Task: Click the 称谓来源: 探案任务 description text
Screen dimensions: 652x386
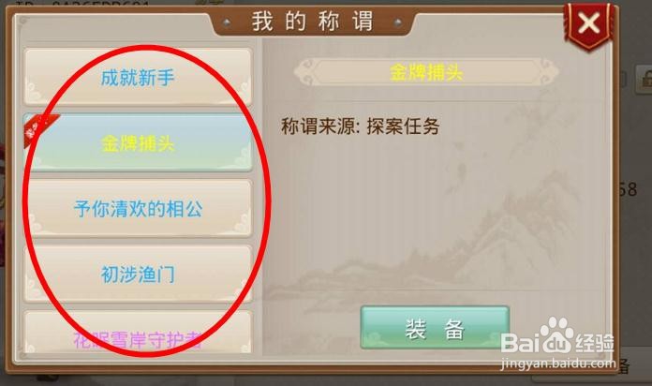Action: [x=360, y=126]
